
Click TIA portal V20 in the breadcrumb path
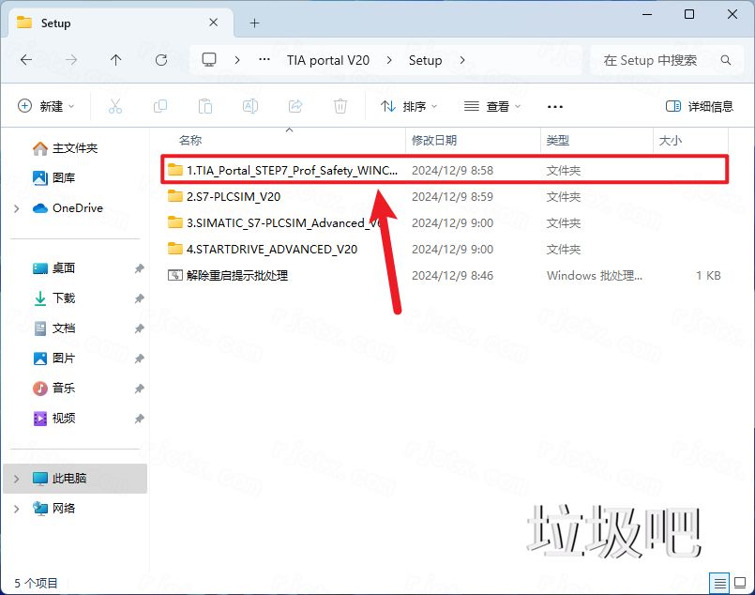[328, 59]
